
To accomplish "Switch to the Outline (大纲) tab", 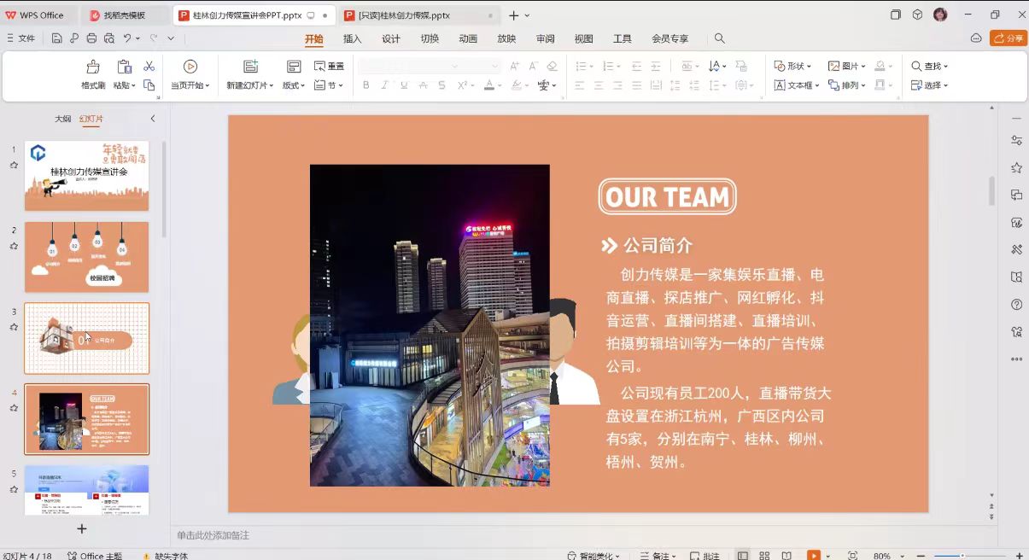I will 63,119.
